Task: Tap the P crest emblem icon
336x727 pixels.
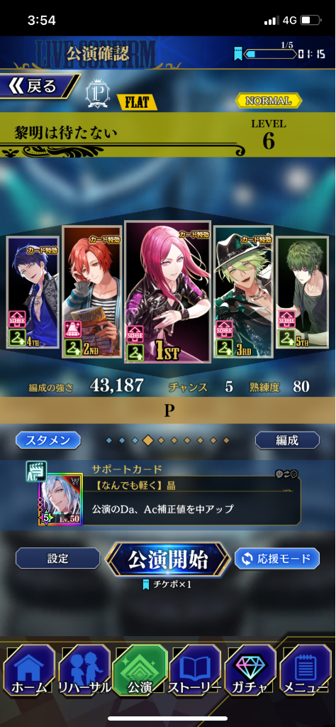Action: pos(98,94)
